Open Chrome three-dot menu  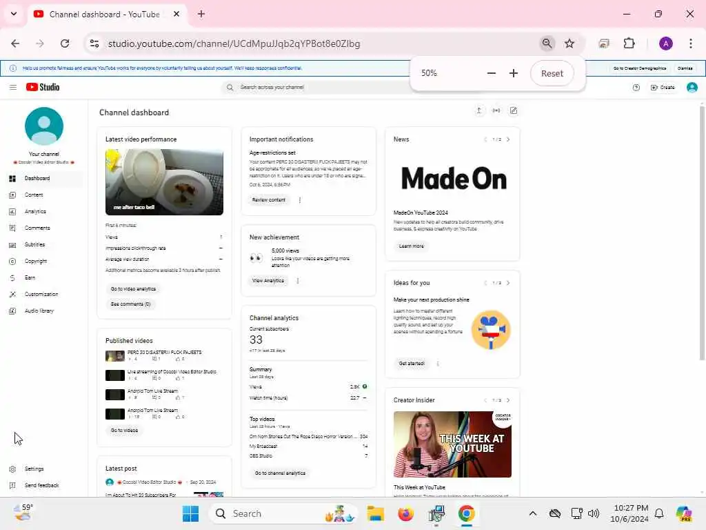tap(690, 43)
